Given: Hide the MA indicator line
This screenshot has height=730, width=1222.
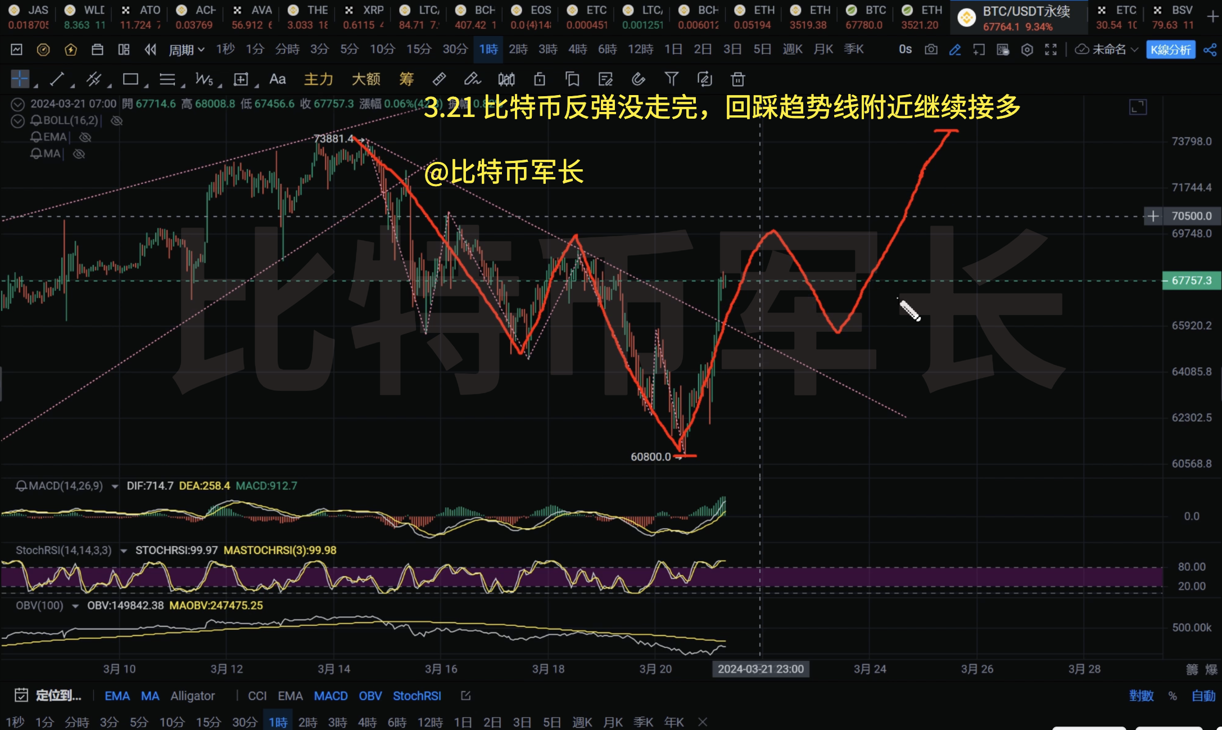Looking at the screenshot, I should [79, 154].
